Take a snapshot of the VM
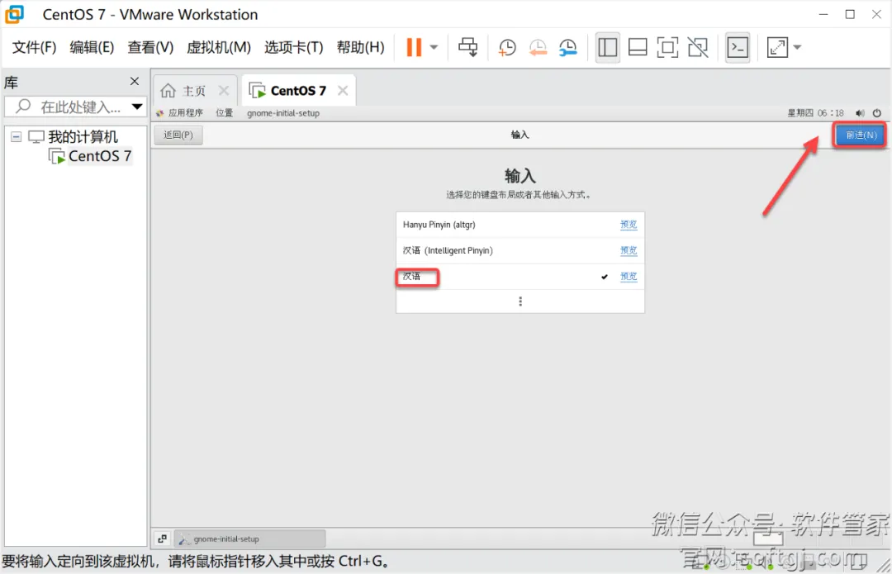This screenshot has height=574, width=892. point(506,47)
